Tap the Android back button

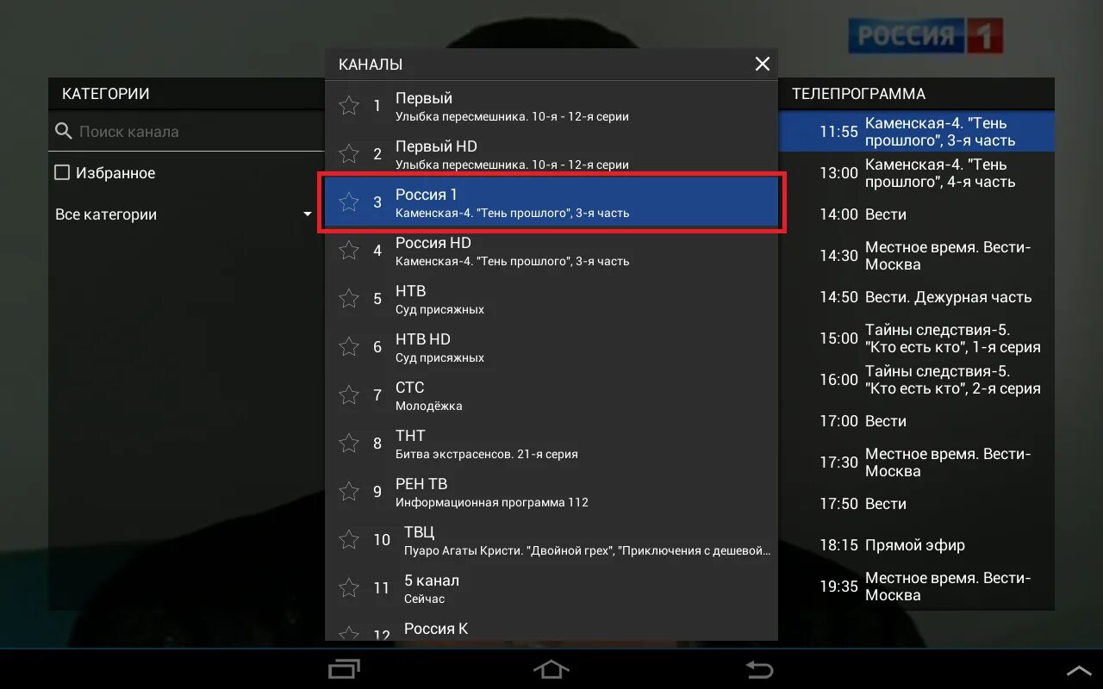tap(759, 669)
